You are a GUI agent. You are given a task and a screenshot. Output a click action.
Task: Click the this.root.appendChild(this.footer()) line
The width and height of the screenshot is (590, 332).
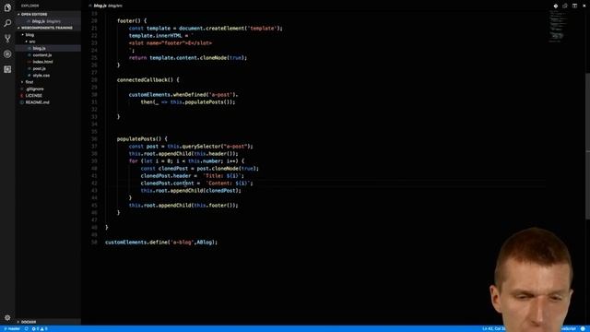pos(183,205)
